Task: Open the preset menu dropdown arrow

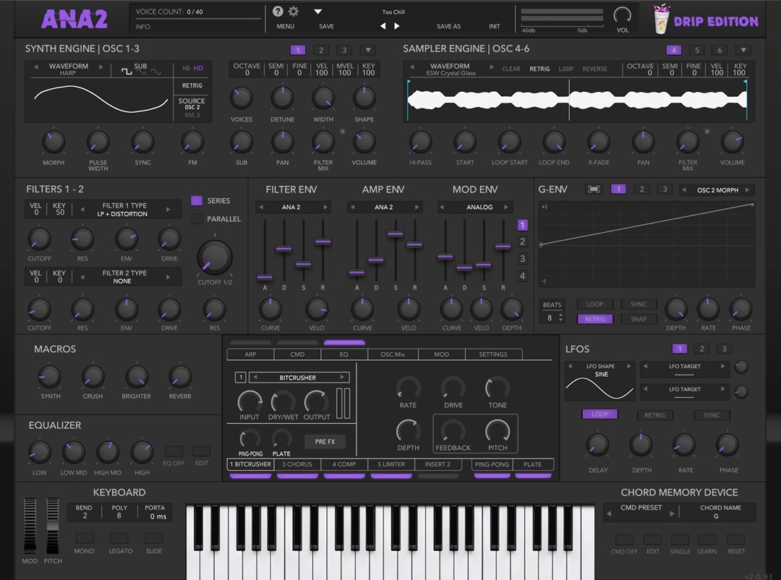Action: (317, 12)
